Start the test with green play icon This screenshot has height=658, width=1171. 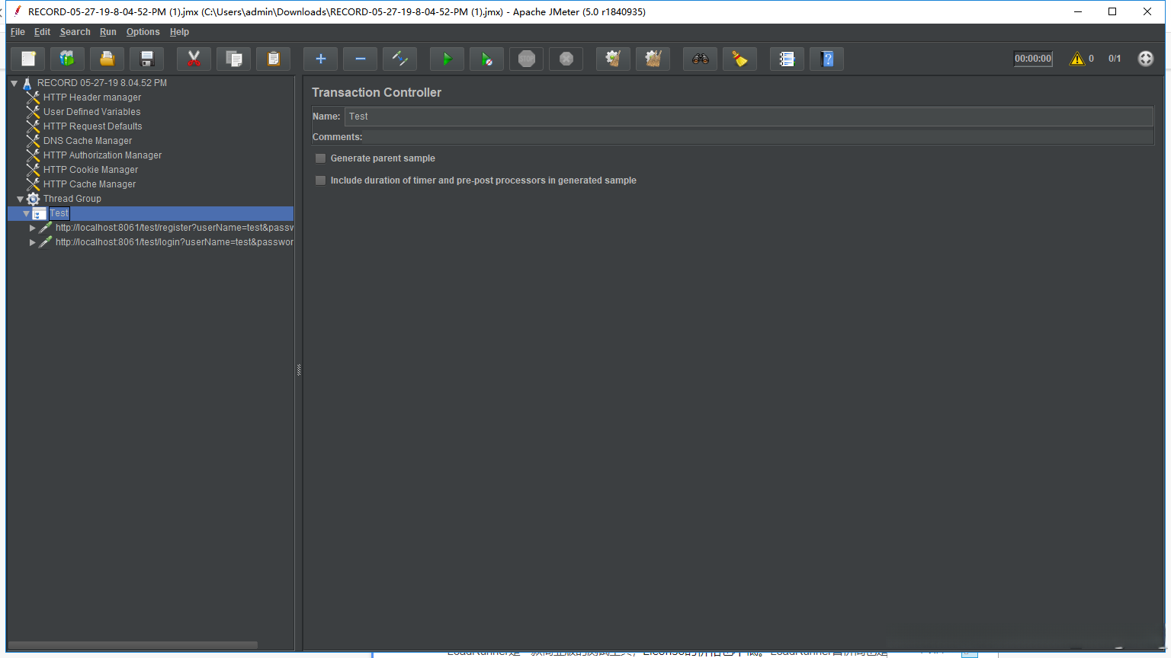tap(448, 59)
